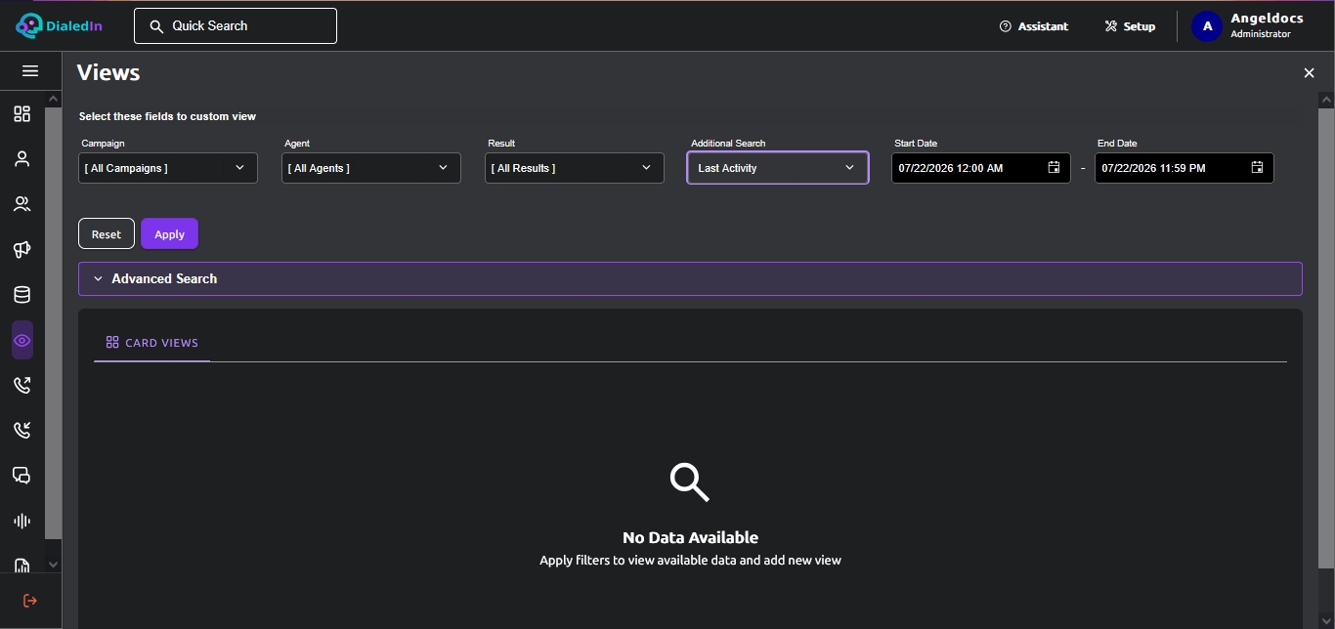Open the Agent dropdown

point(371,168)
